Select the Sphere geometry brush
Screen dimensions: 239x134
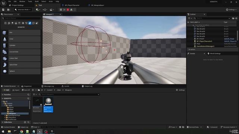(x=21, y=71)
